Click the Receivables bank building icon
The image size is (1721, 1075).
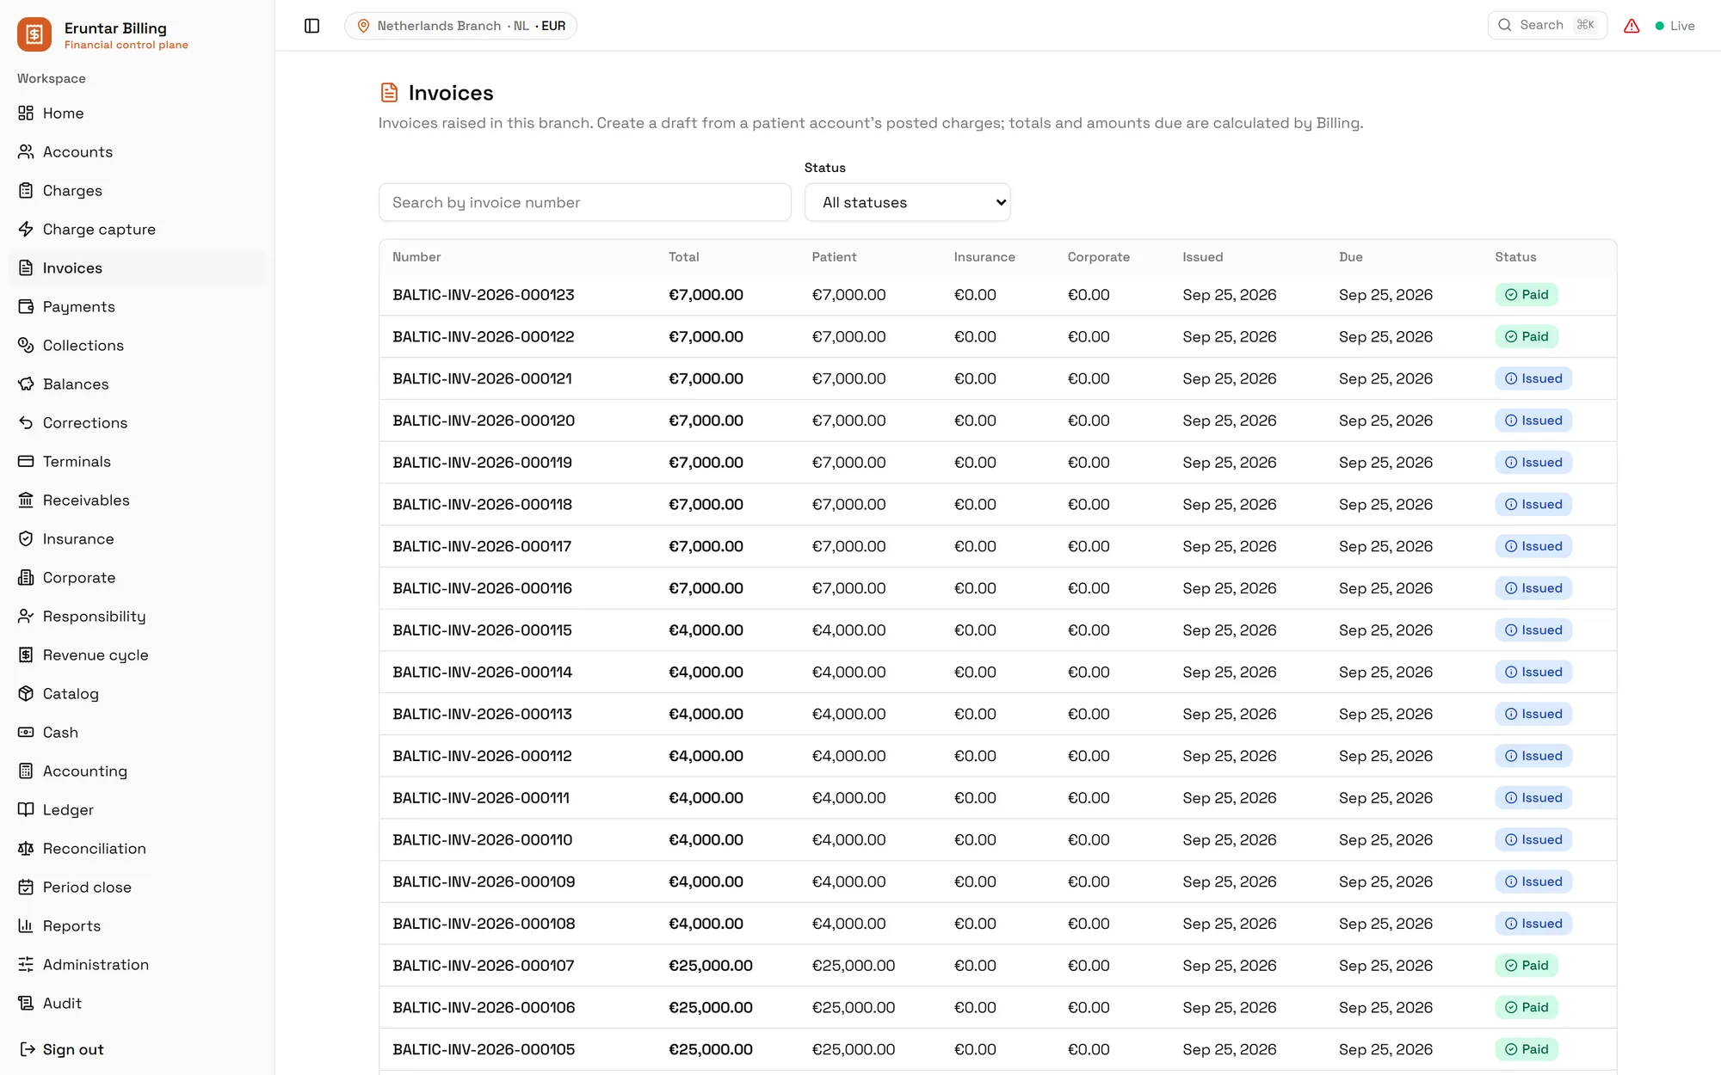[x=26, y=501]
